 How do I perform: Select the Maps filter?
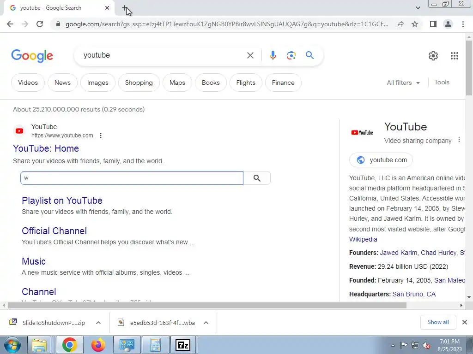click(177, 83)
